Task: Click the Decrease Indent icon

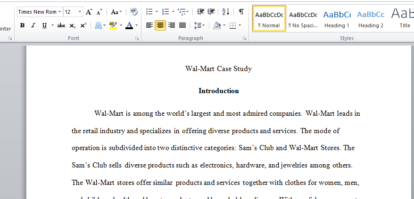Action: coord(200,12)
